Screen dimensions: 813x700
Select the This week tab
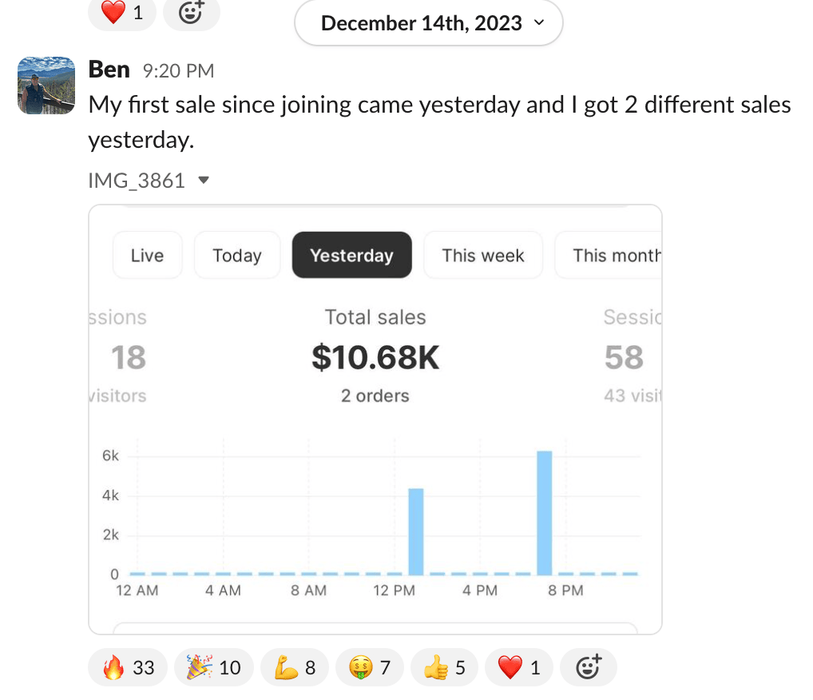pyautogui.click(x=482, y=255)
